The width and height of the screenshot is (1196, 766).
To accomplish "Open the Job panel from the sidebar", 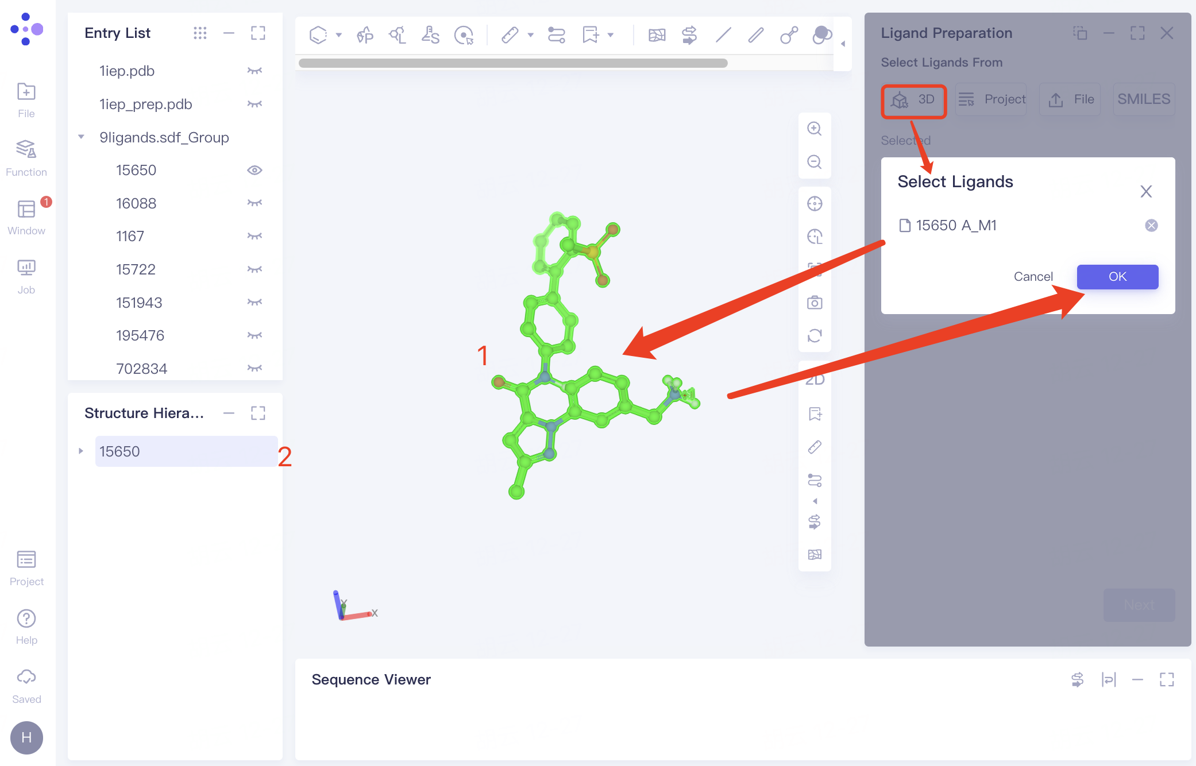I will coord(26,276).
